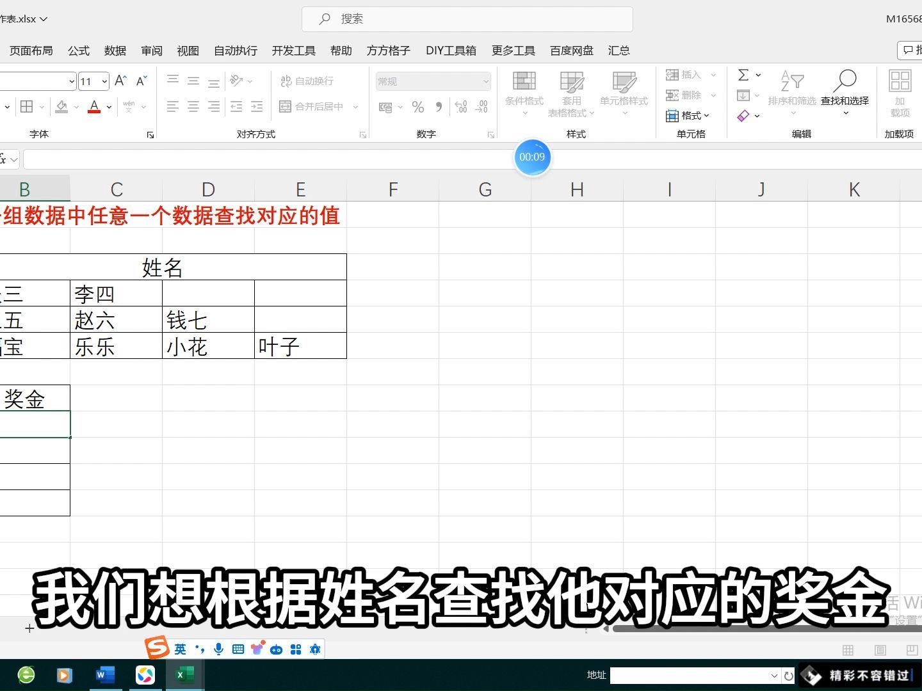Select the AutoSum (Σ) icon
The image size is (922, 691).
click(x=743, y=75)
